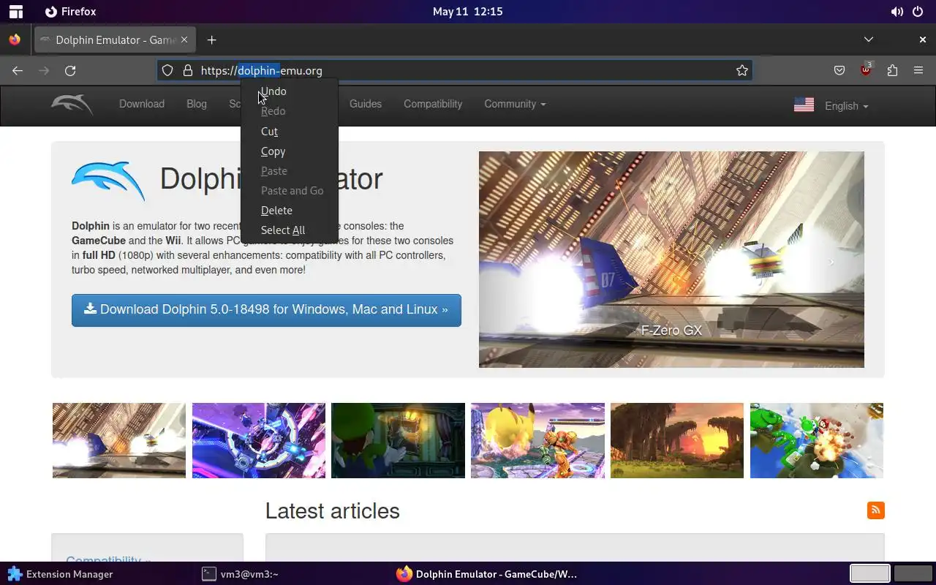Bookmark this page with the star icon
This screenshot has height=585, width=936.
click(742, 70)
